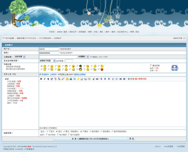The width and height of the screenshot is (188, 152).
Task: Click the 金币数量 input field
Action: tap(69, 61)
